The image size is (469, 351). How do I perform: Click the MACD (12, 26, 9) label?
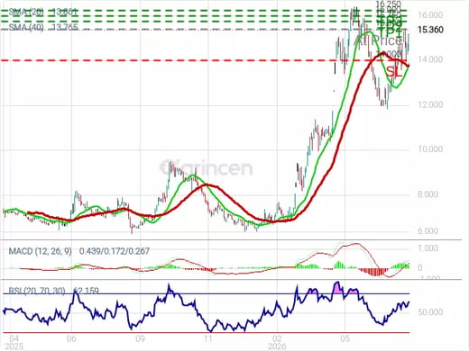41,251
